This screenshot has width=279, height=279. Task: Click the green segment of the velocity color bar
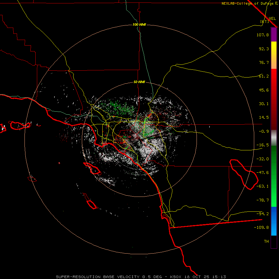click(x=274, y=176)
